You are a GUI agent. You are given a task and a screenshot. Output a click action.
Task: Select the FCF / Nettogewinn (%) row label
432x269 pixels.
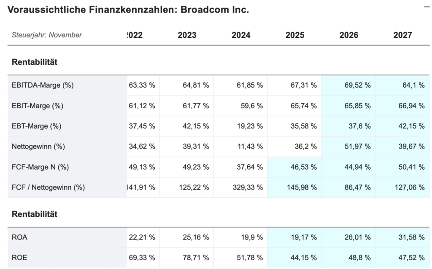(48, 188)
